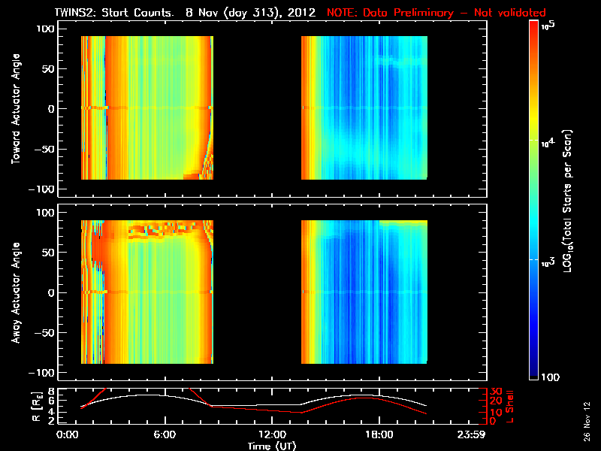Click the '100' label at the color bar bottom

pos(550,377)
